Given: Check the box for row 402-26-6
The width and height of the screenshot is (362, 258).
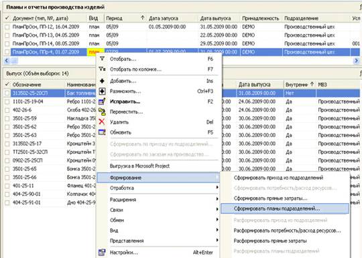Looking at the screenshot, I should 7,110.
